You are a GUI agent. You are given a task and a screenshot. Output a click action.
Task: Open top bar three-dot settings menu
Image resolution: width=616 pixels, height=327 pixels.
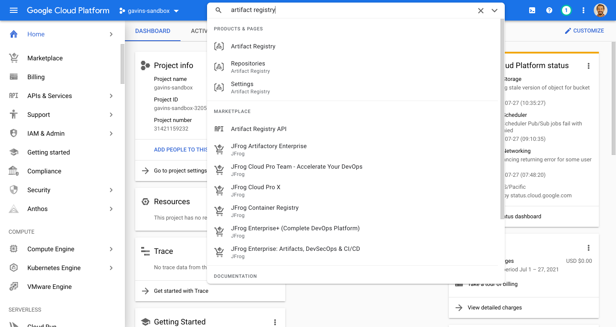pyautogui.click(x=583, y=10)
